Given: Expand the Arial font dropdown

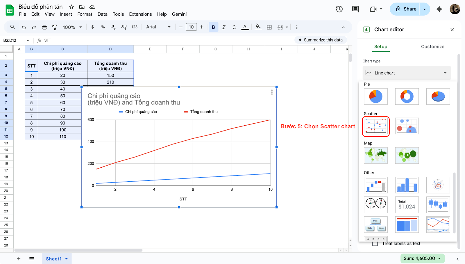Looking at the screenshot, I should pos(158,27).
